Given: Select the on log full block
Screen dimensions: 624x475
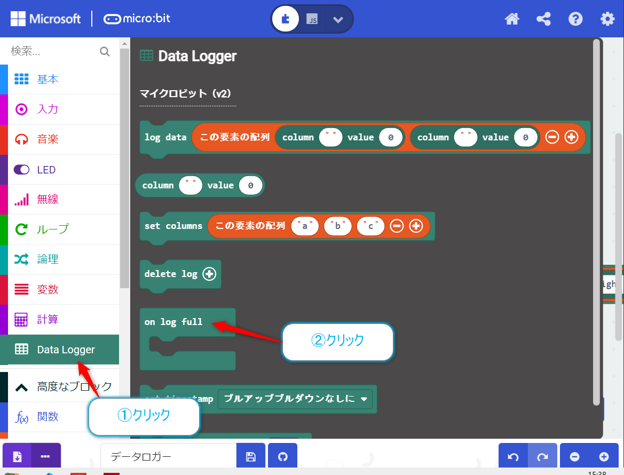Looking at the screenshot, I should pos(173,322).
